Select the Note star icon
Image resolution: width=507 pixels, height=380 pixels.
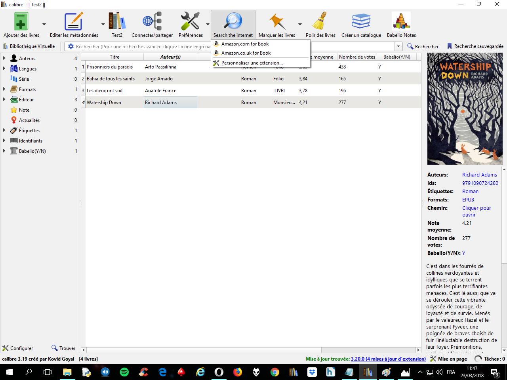coord(14,110)
